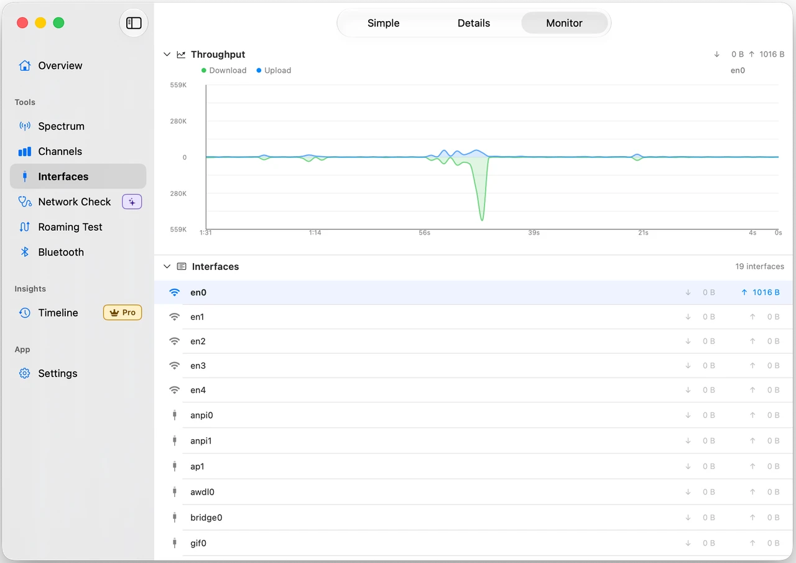
Task: Open Timeline clock icon
Action: [x=25, y=313]
